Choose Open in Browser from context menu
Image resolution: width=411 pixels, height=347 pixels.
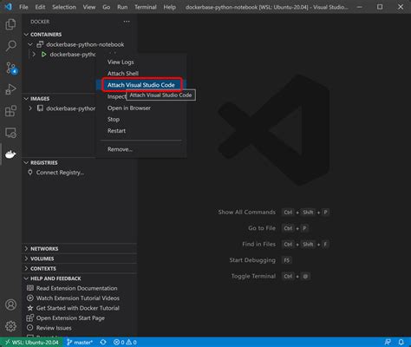click(x=141, y=108)
